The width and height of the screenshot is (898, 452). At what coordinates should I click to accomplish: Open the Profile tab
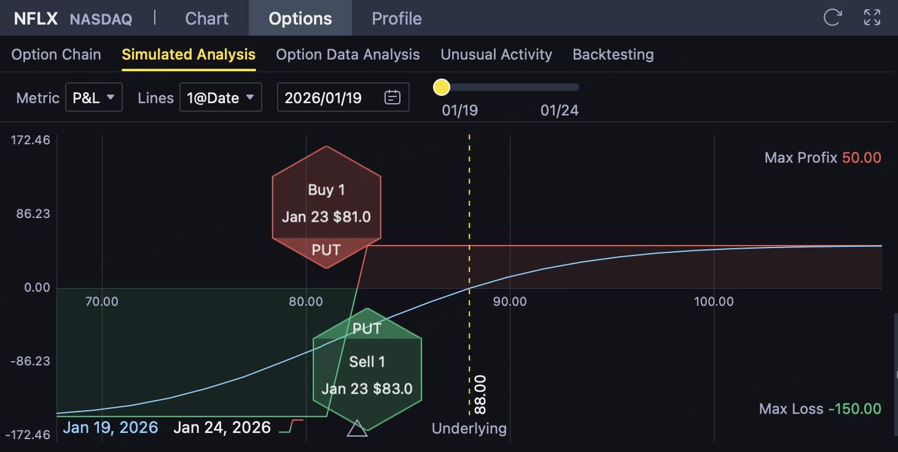[396, 18]
